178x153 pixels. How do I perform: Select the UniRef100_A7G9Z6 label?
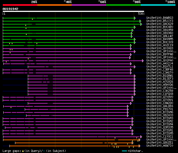pyautogui.click(x=160, y=82)
